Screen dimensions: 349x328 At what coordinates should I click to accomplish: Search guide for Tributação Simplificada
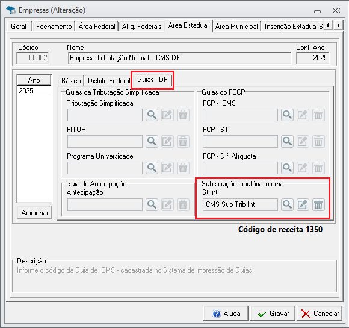point(152,115)
